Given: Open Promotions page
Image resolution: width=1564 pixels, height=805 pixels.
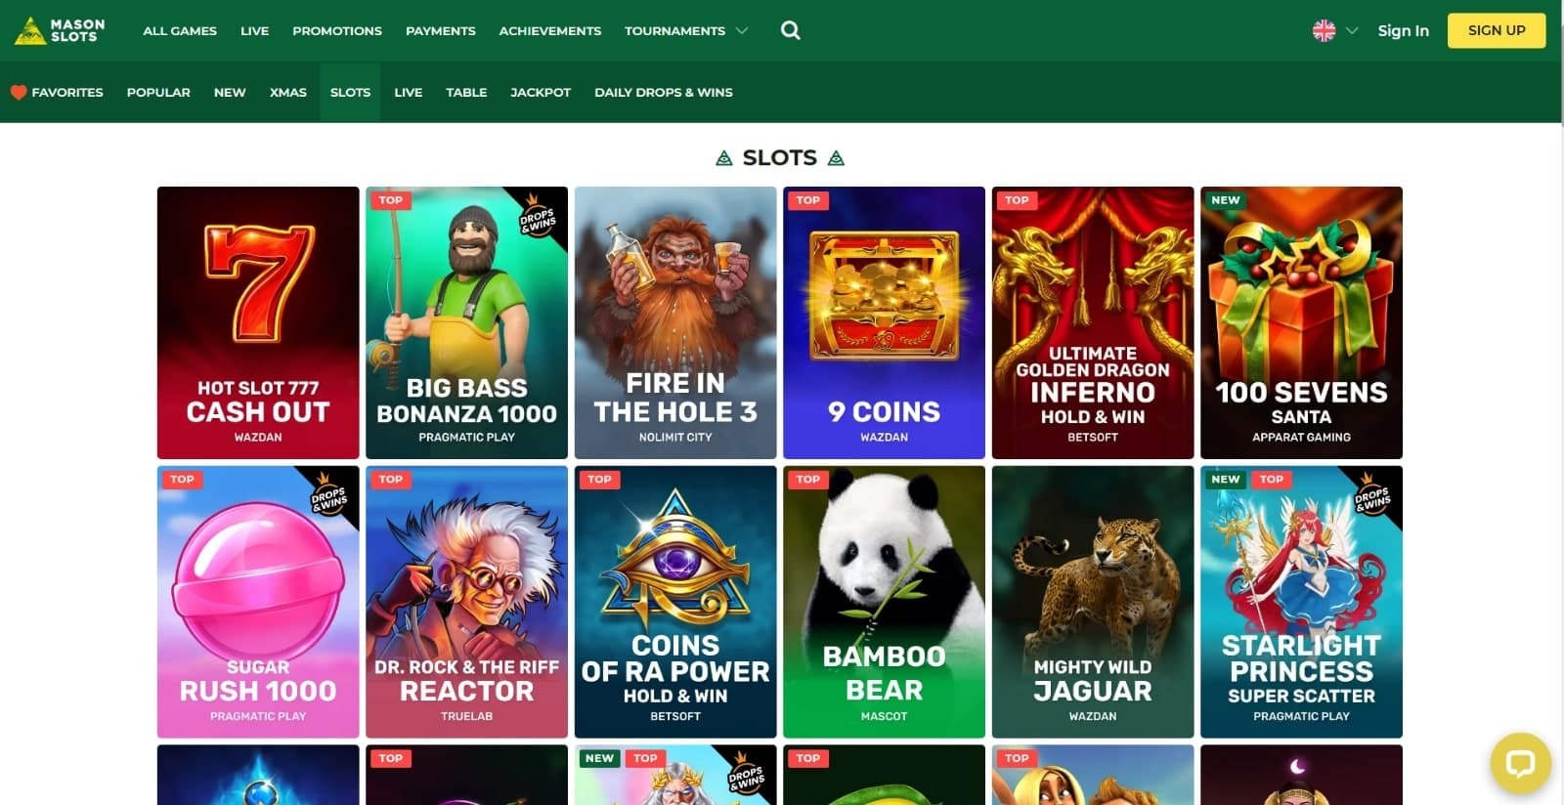Looking at the screenshot, I should 337,30.
